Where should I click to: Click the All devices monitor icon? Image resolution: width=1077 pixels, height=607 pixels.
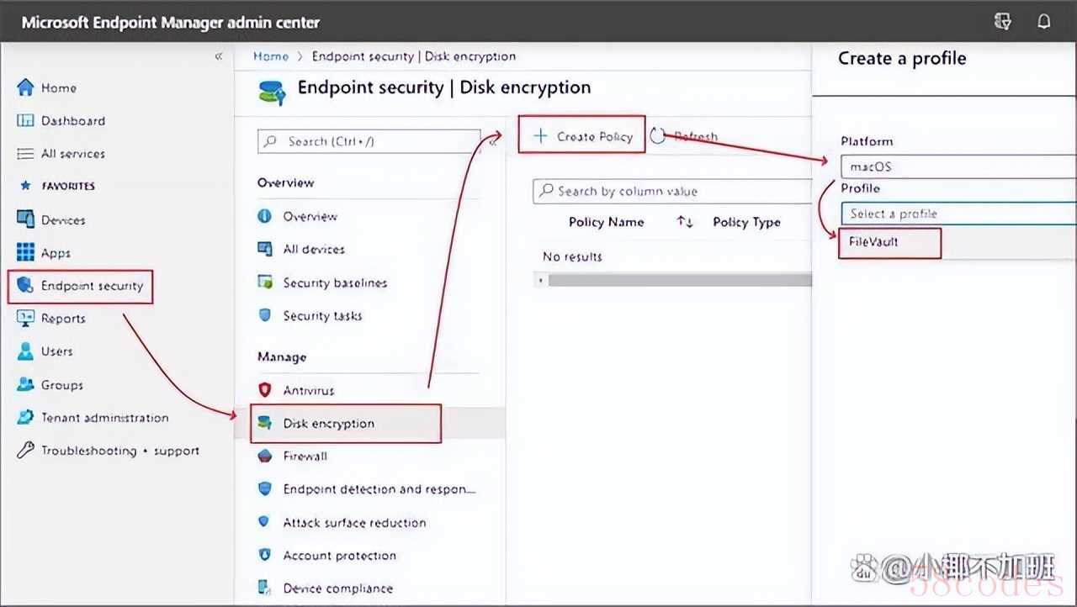point(265,249)
